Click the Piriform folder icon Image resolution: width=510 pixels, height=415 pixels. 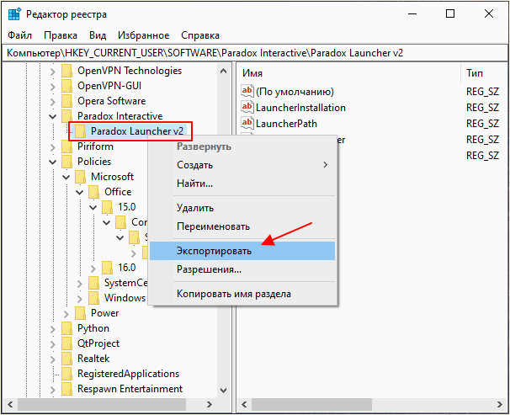[66, 146]
